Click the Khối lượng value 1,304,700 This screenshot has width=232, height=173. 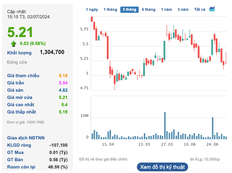(x=52, y=52)
